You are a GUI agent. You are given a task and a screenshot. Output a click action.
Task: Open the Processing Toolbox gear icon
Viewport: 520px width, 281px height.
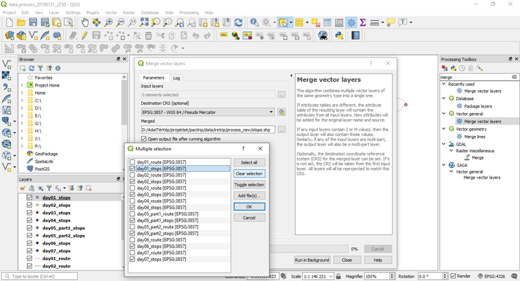[351, 23]
